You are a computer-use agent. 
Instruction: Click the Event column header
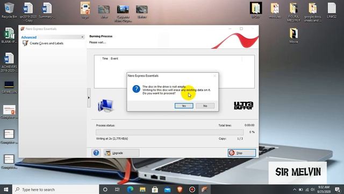[114, 59]
